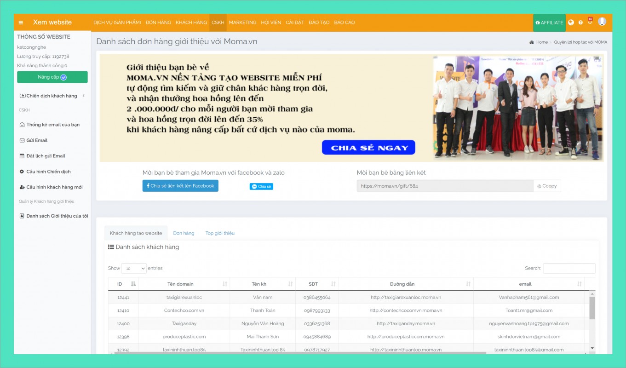Open Cấu hình Chiến dịch settings
This screenshot has width=626, height=368.
(48, 172)
